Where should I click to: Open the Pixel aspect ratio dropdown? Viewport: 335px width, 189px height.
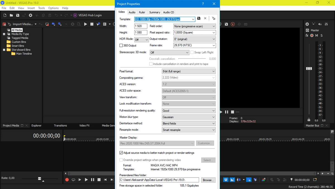[195, 33]
